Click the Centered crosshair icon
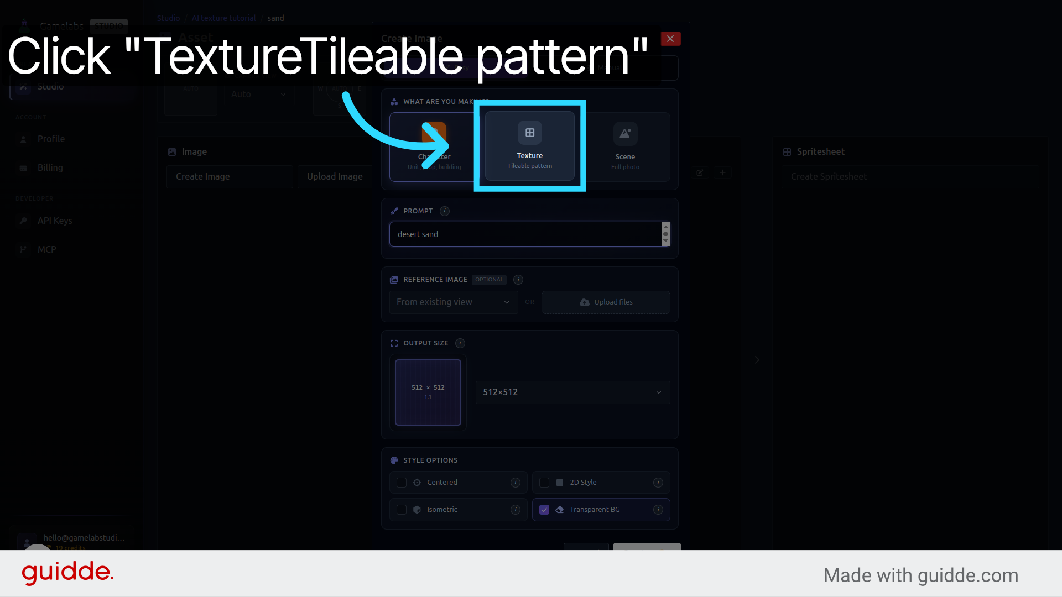This screenshot has height=597, width=1062. [417, 483]
